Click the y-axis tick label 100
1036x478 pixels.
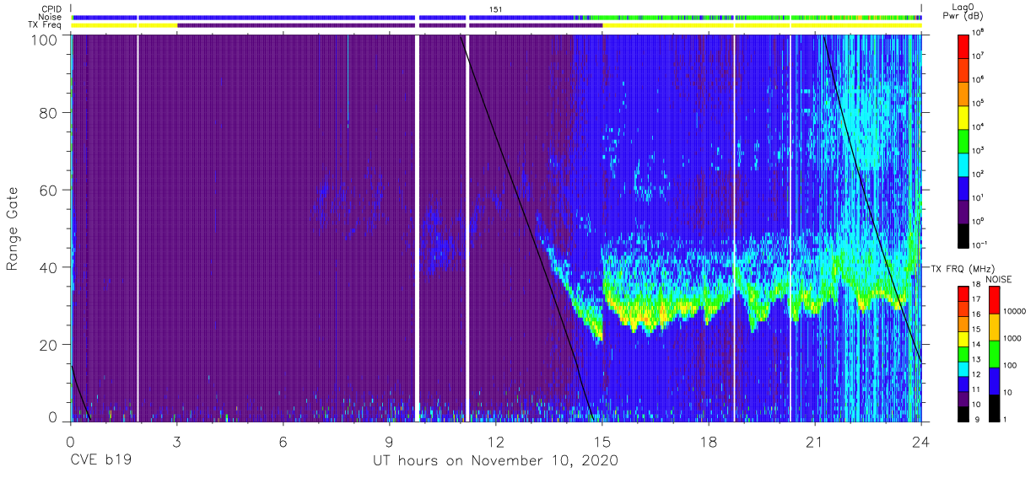tap(45, 40)
